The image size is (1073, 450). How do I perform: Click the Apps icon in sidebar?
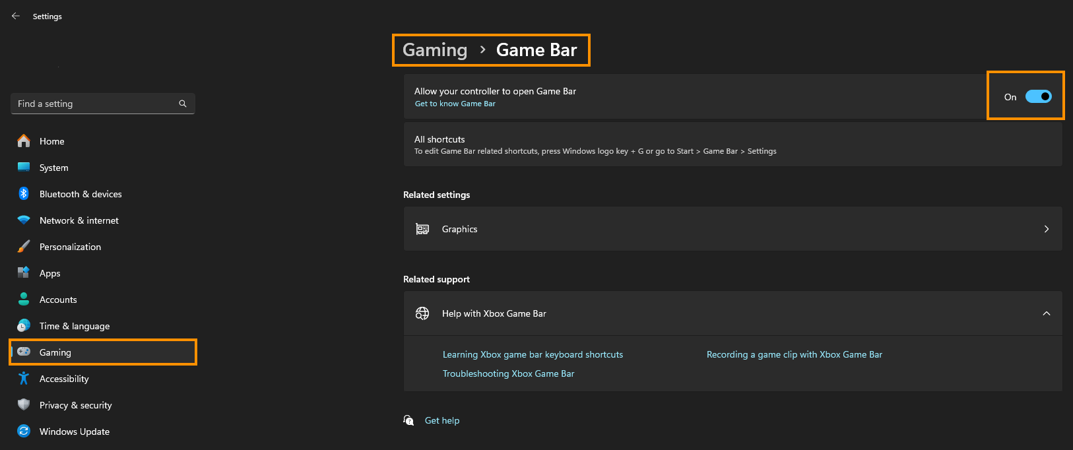pos(24,273)
